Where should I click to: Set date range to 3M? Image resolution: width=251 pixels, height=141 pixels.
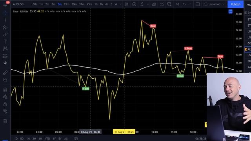tap(34, 139)
